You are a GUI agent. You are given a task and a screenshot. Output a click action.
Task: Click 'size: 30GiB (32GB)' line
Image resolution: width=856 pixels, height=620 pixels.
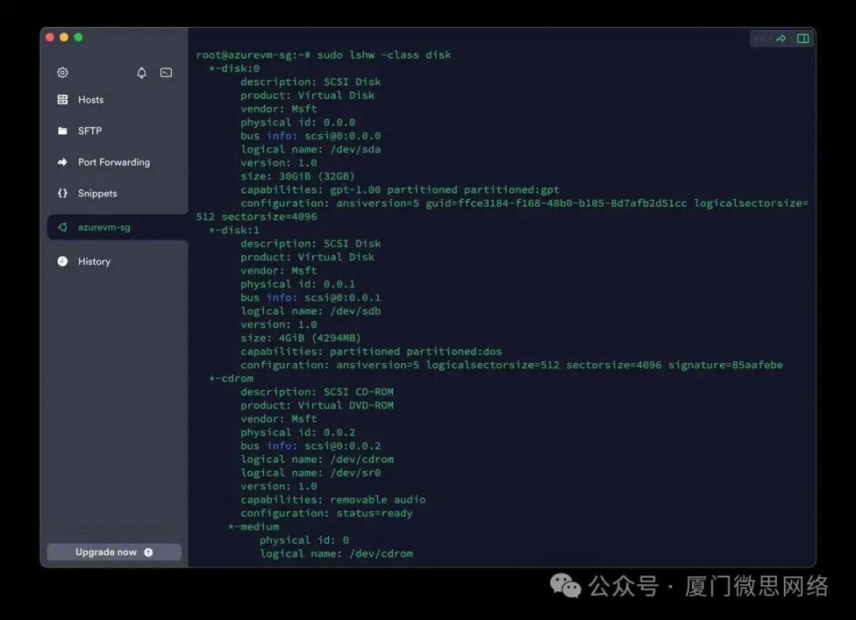click(297, 176)
